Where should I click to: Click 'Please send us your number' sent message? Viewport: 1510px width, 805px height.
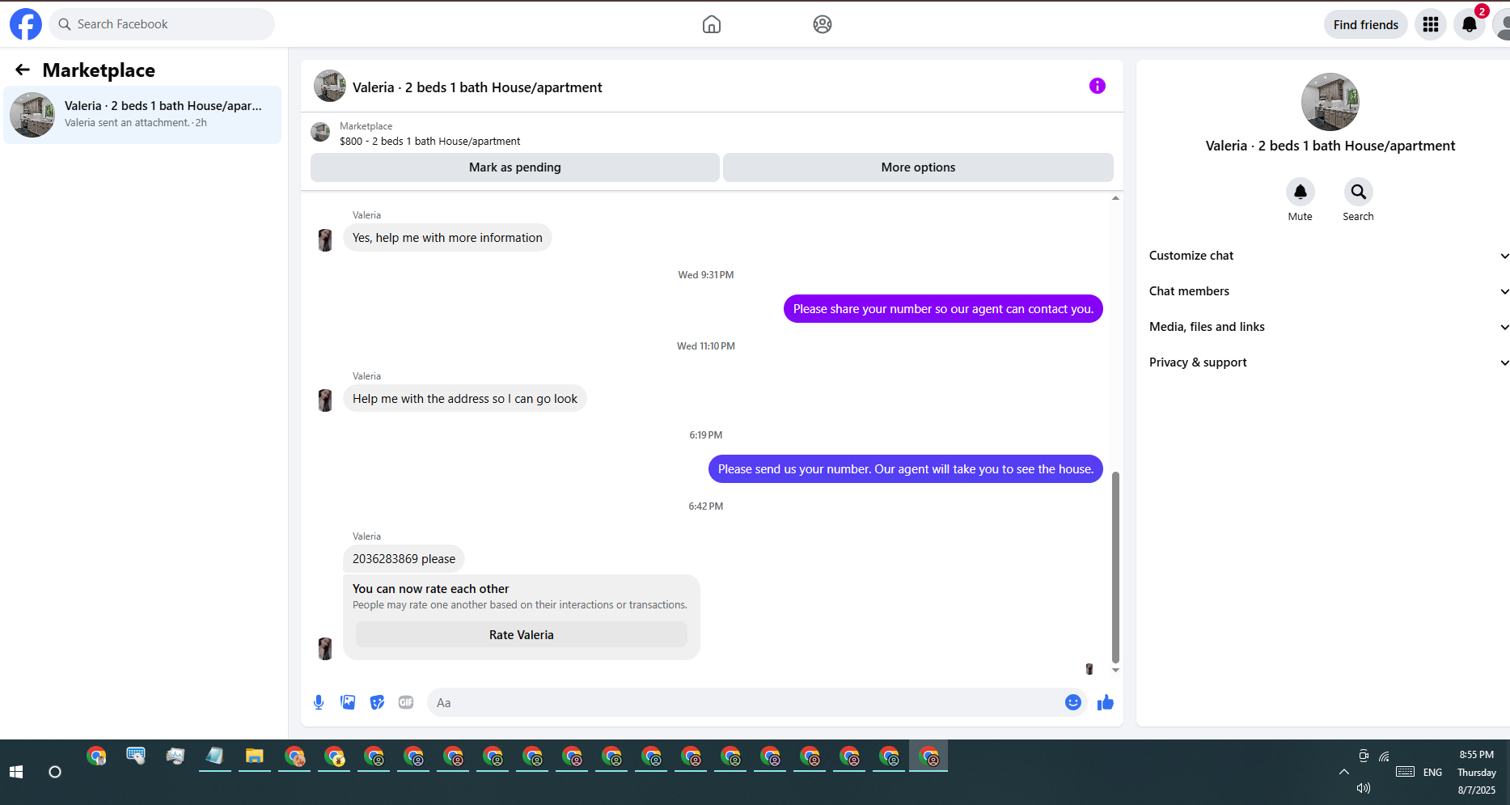click(906, 469)
